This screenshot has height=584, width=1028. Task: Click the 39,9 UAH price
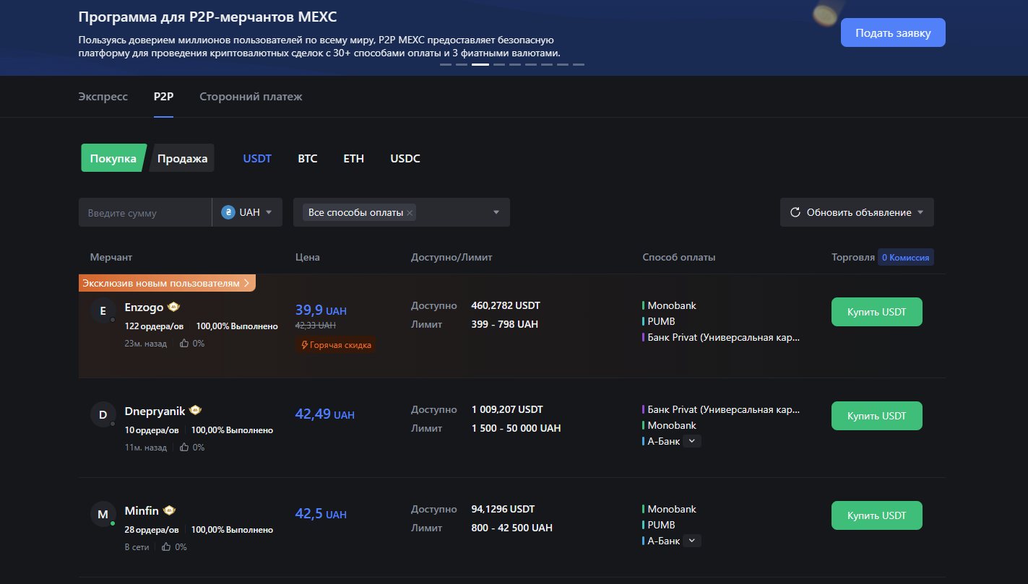tap(321, 310)
